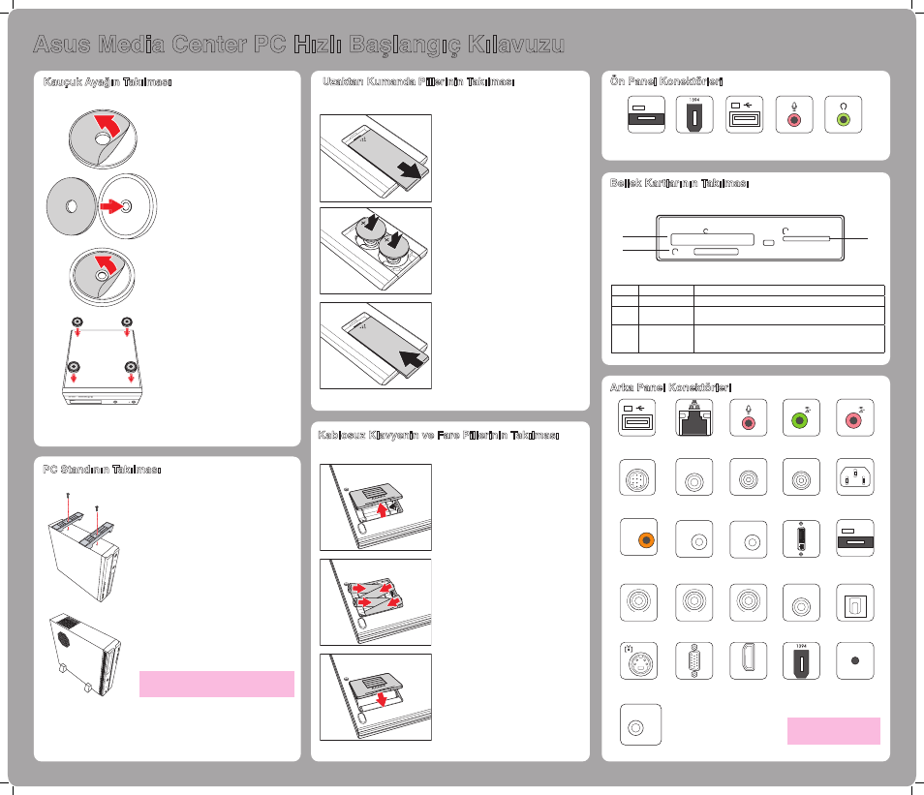Select the DVI port icon
The height and width of the screenshot is (795, 924).
pos(801,538)
